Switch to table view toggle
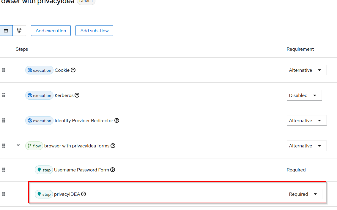 click(6, 31)
